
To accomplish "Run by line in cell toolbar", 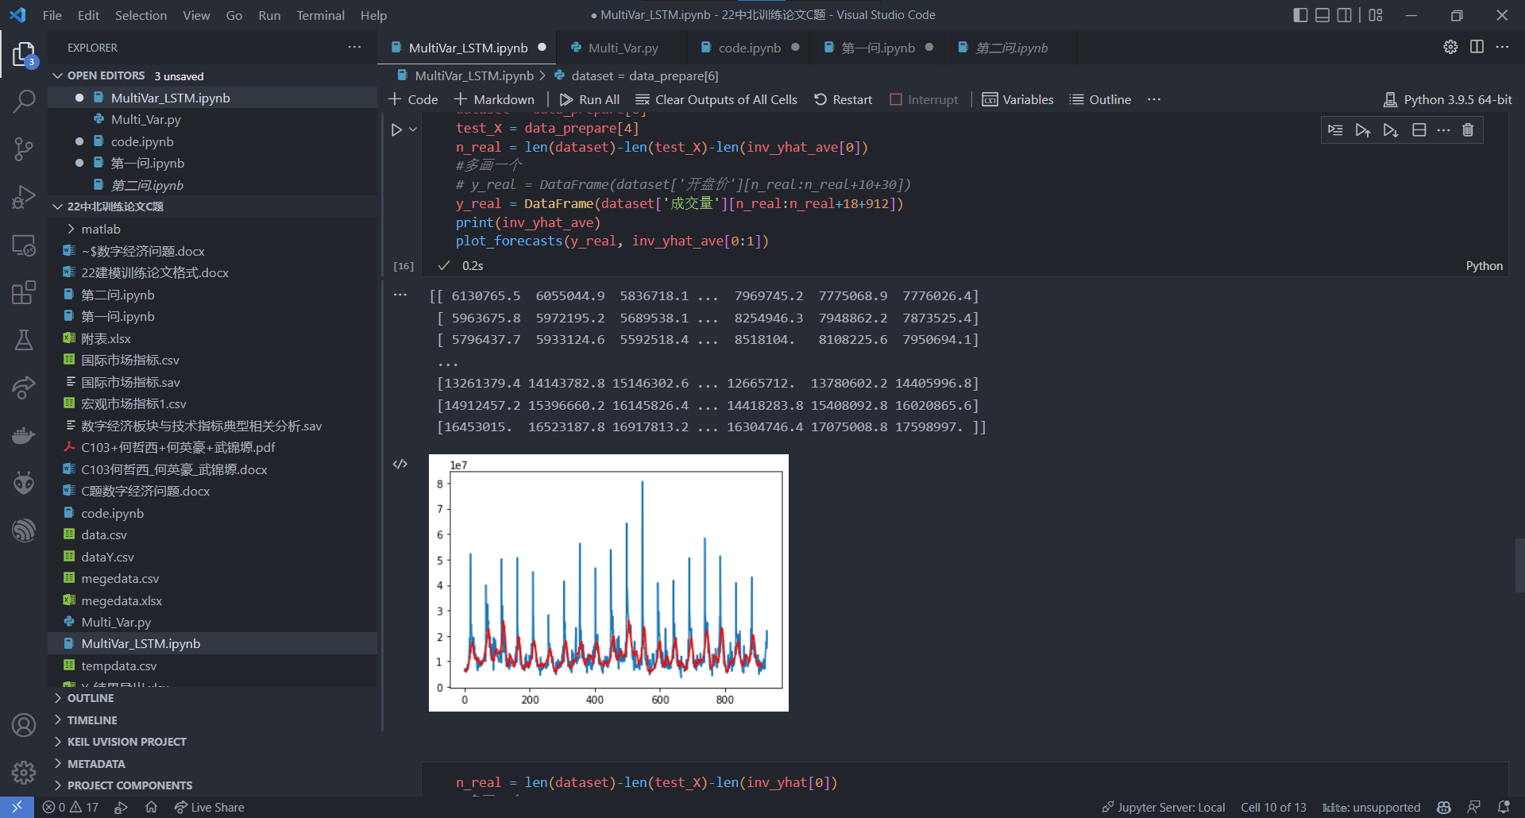I will pos(1336,130).
